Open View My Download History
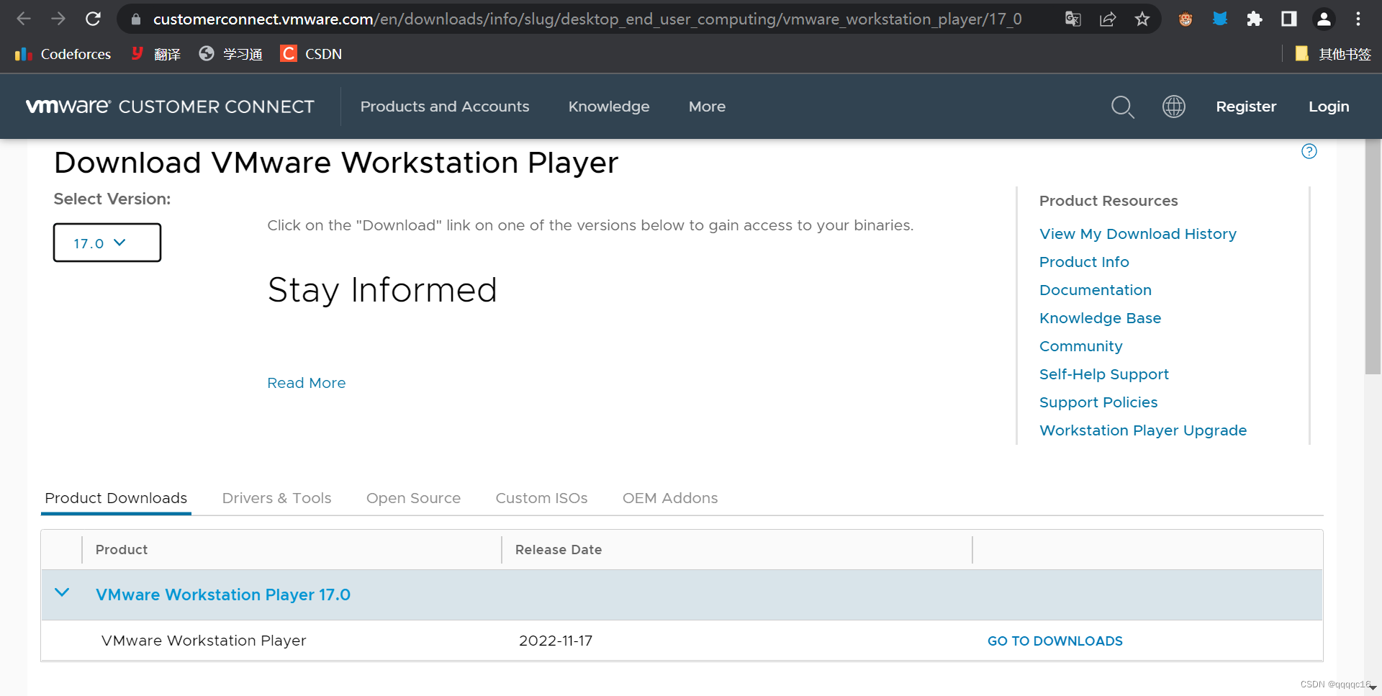 click(x=1137, y=233)
